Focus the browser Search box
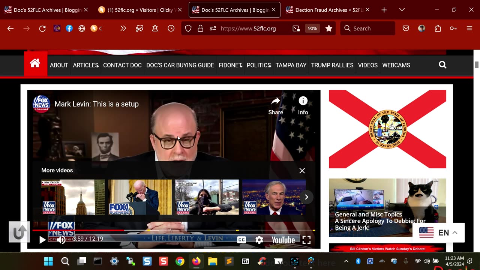Image resolution: width=480 pixels, height=270 pixels. pos(368,28)
